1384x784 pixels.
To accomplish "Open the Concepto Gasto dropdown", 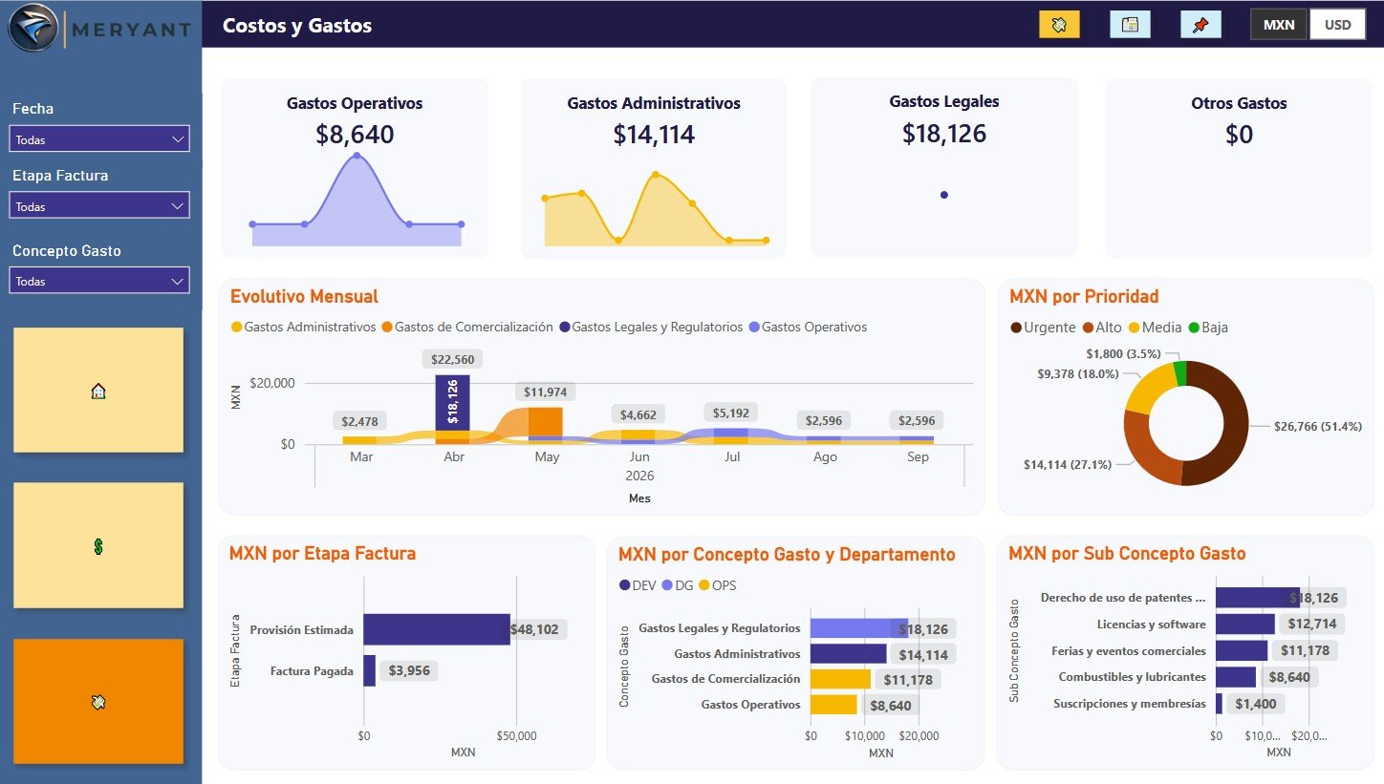I will click(99, 282).
